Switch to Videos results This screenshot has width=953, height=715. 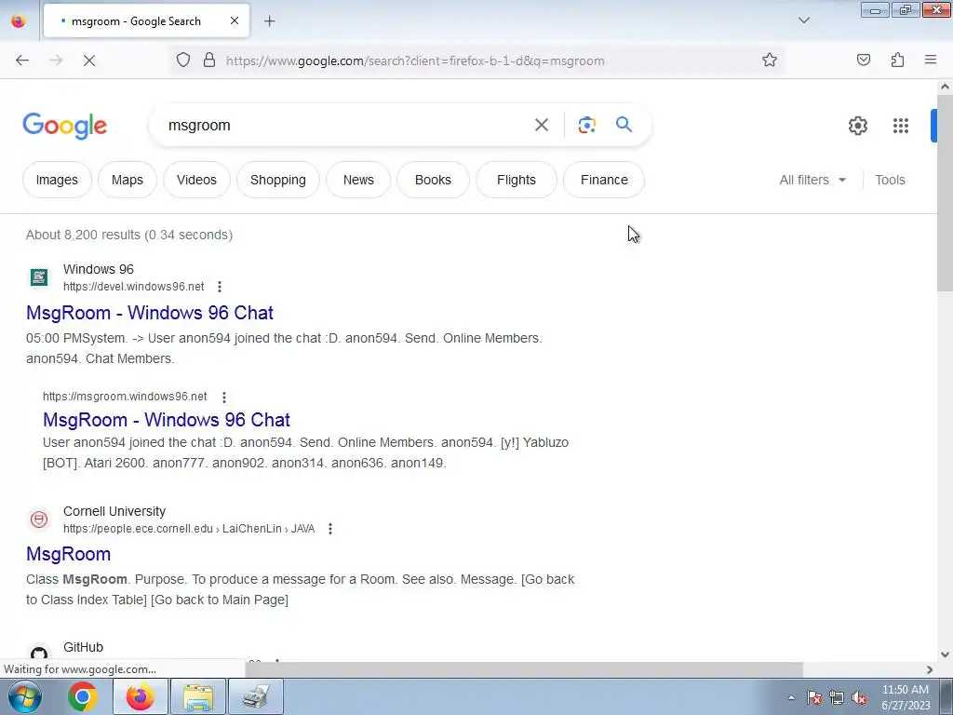click(x=196, y=180)
